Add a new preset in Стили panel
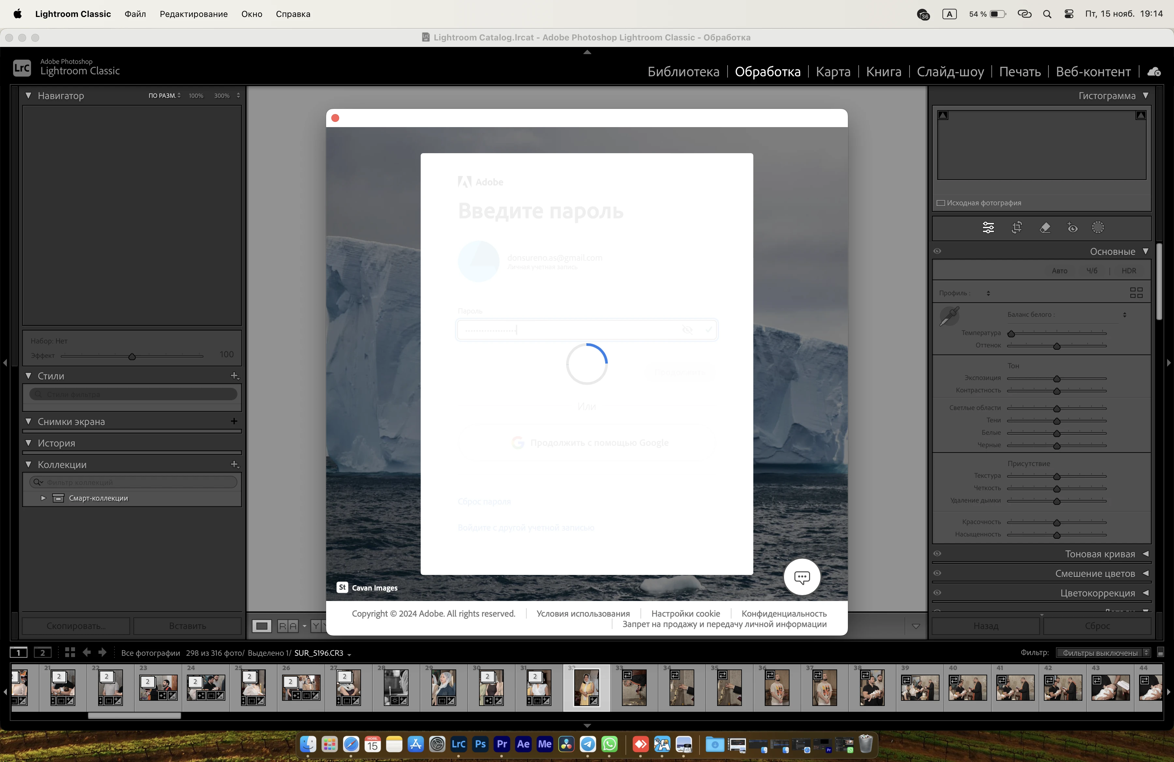Screen dimensions: 1174x762 [235, 376]
